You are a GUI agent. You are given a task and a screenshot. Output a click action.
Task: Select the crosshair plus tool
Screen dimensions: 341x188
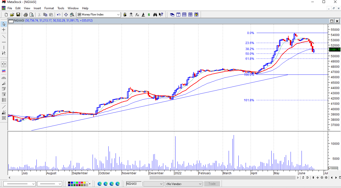point(4,30)
